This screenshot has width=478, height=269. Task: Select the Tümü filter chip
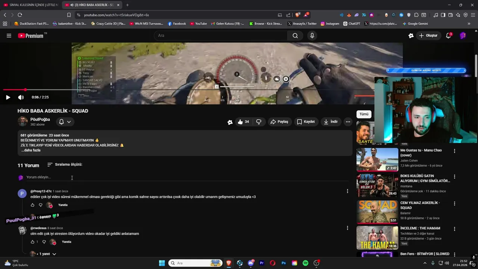point(364,114)
